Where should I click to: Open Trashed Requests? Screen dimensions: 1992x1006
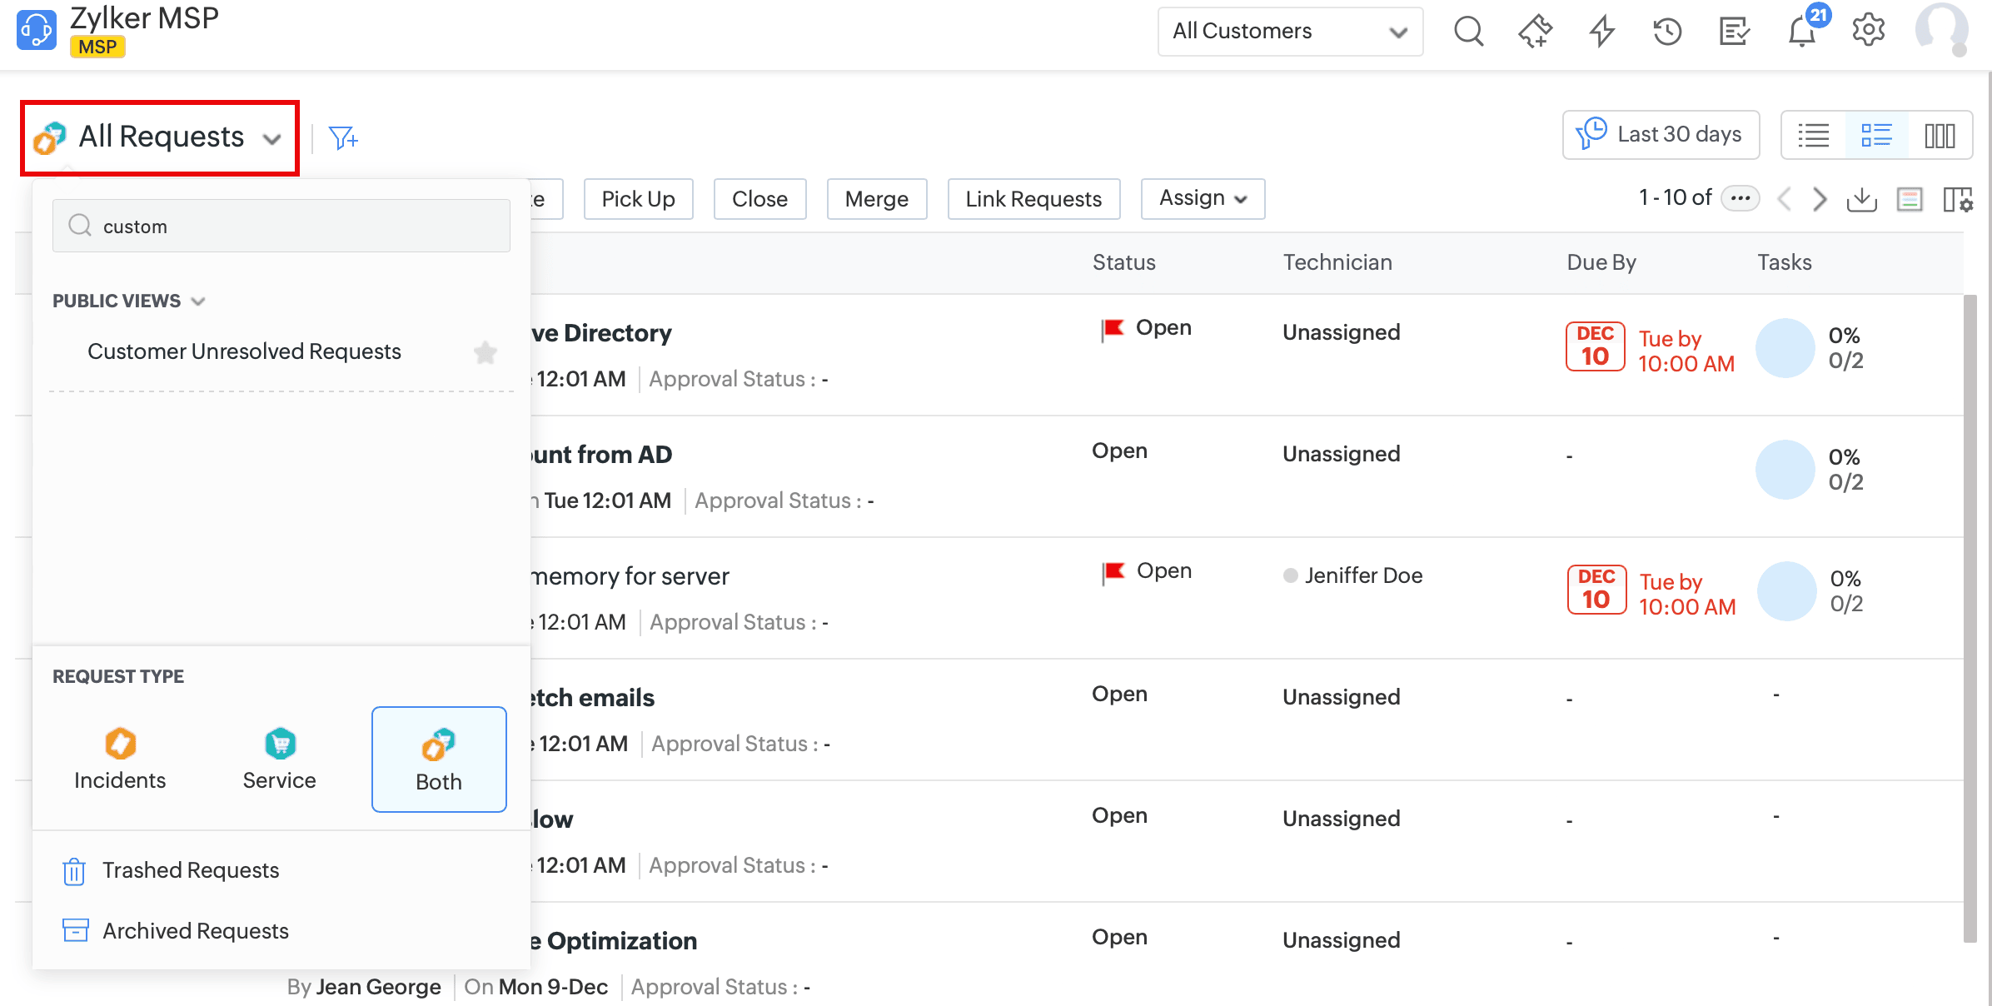pyautogui.click(x=190, y=870)
